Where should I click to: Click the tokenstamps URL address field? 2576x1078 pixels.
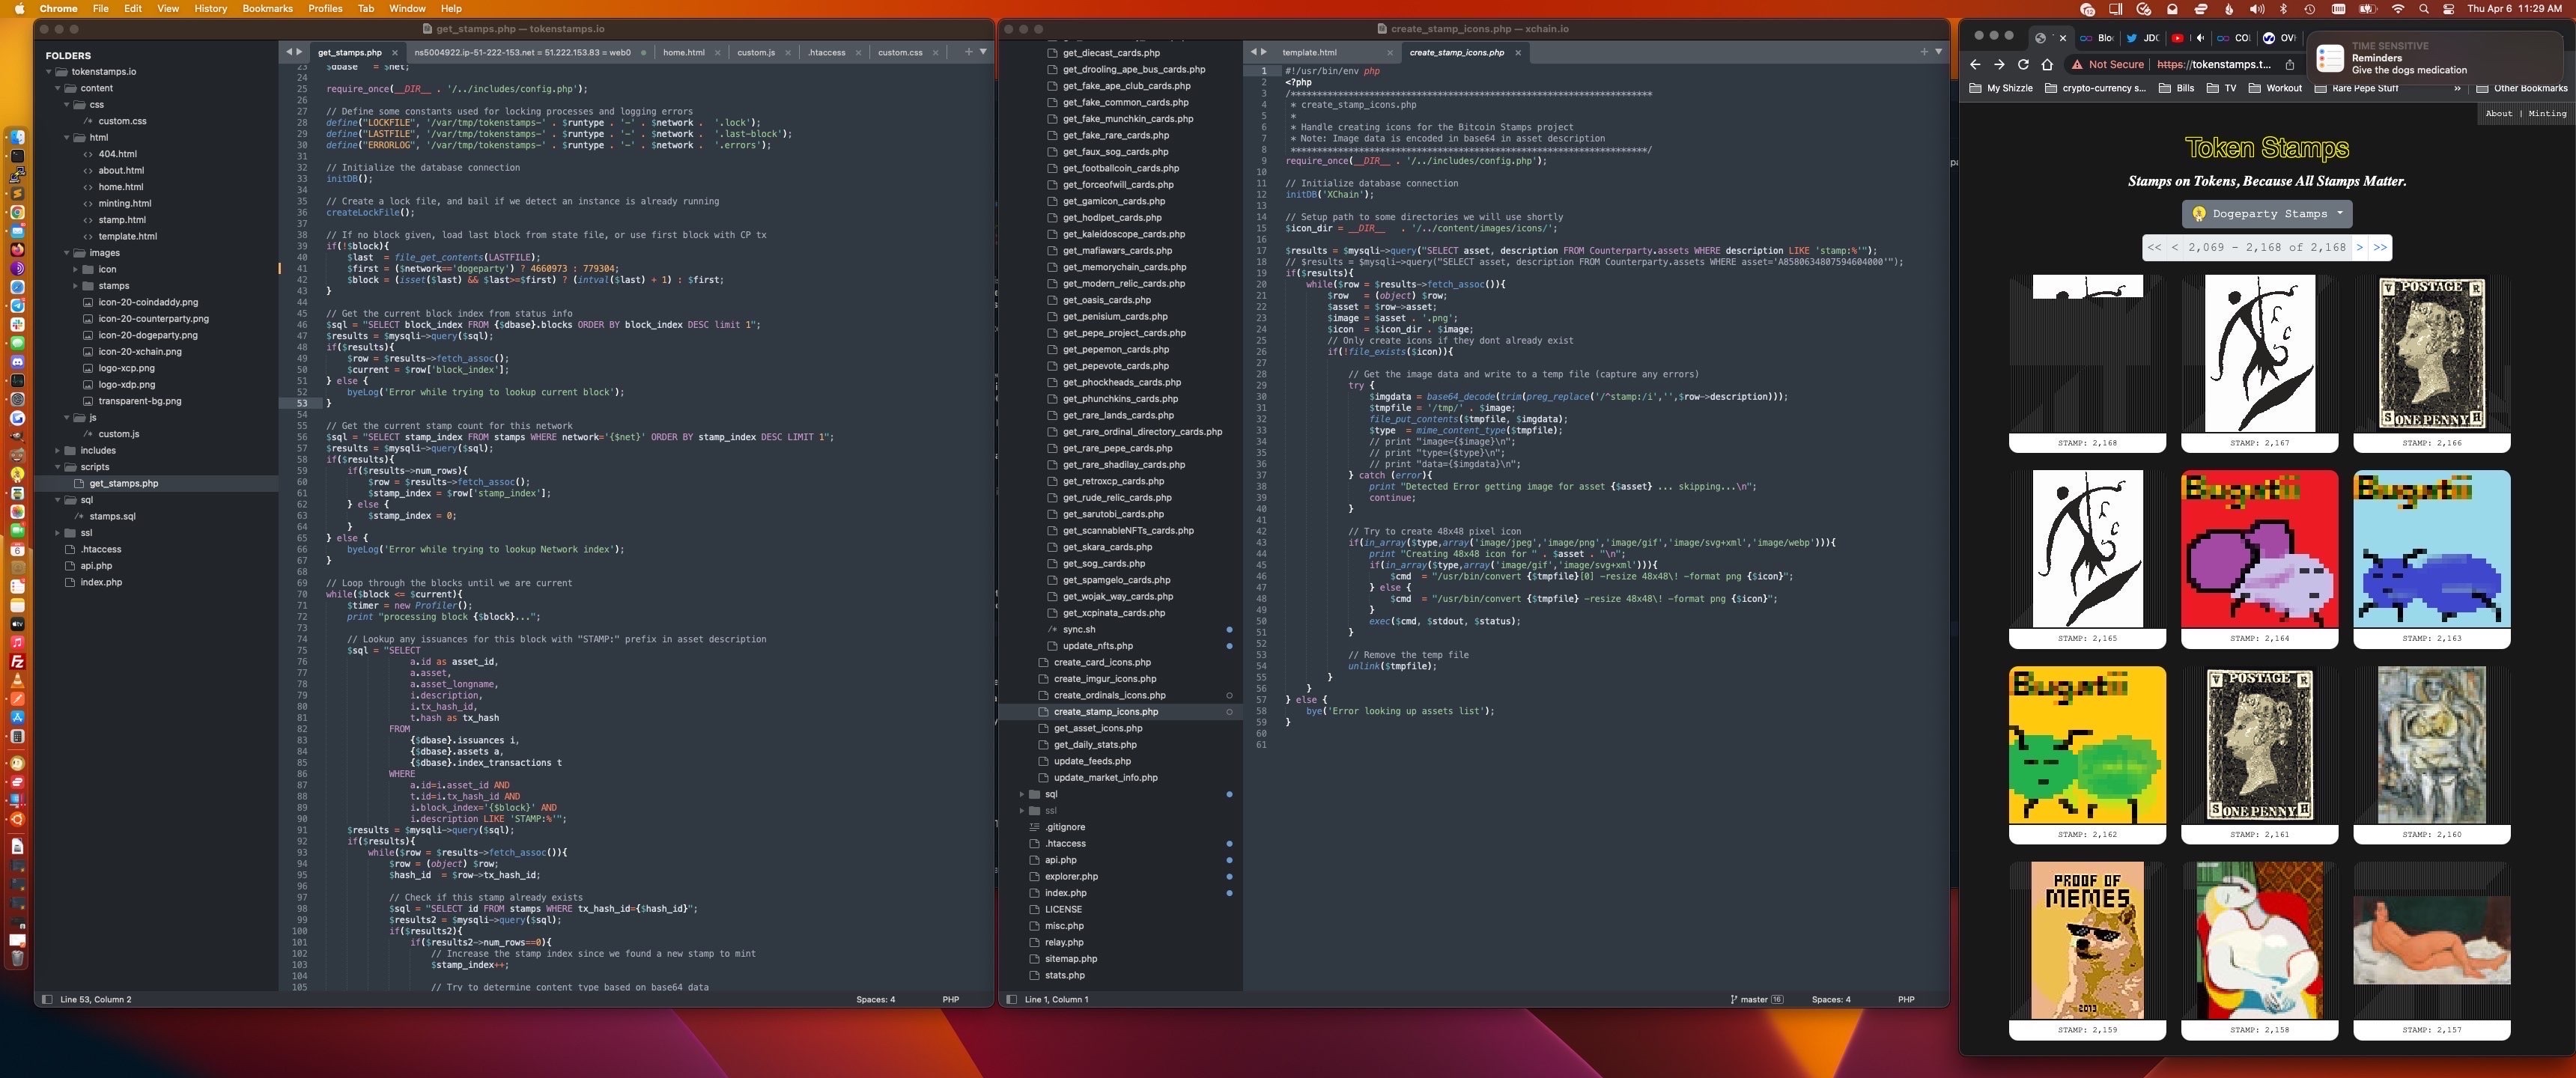pos(2213,64)
